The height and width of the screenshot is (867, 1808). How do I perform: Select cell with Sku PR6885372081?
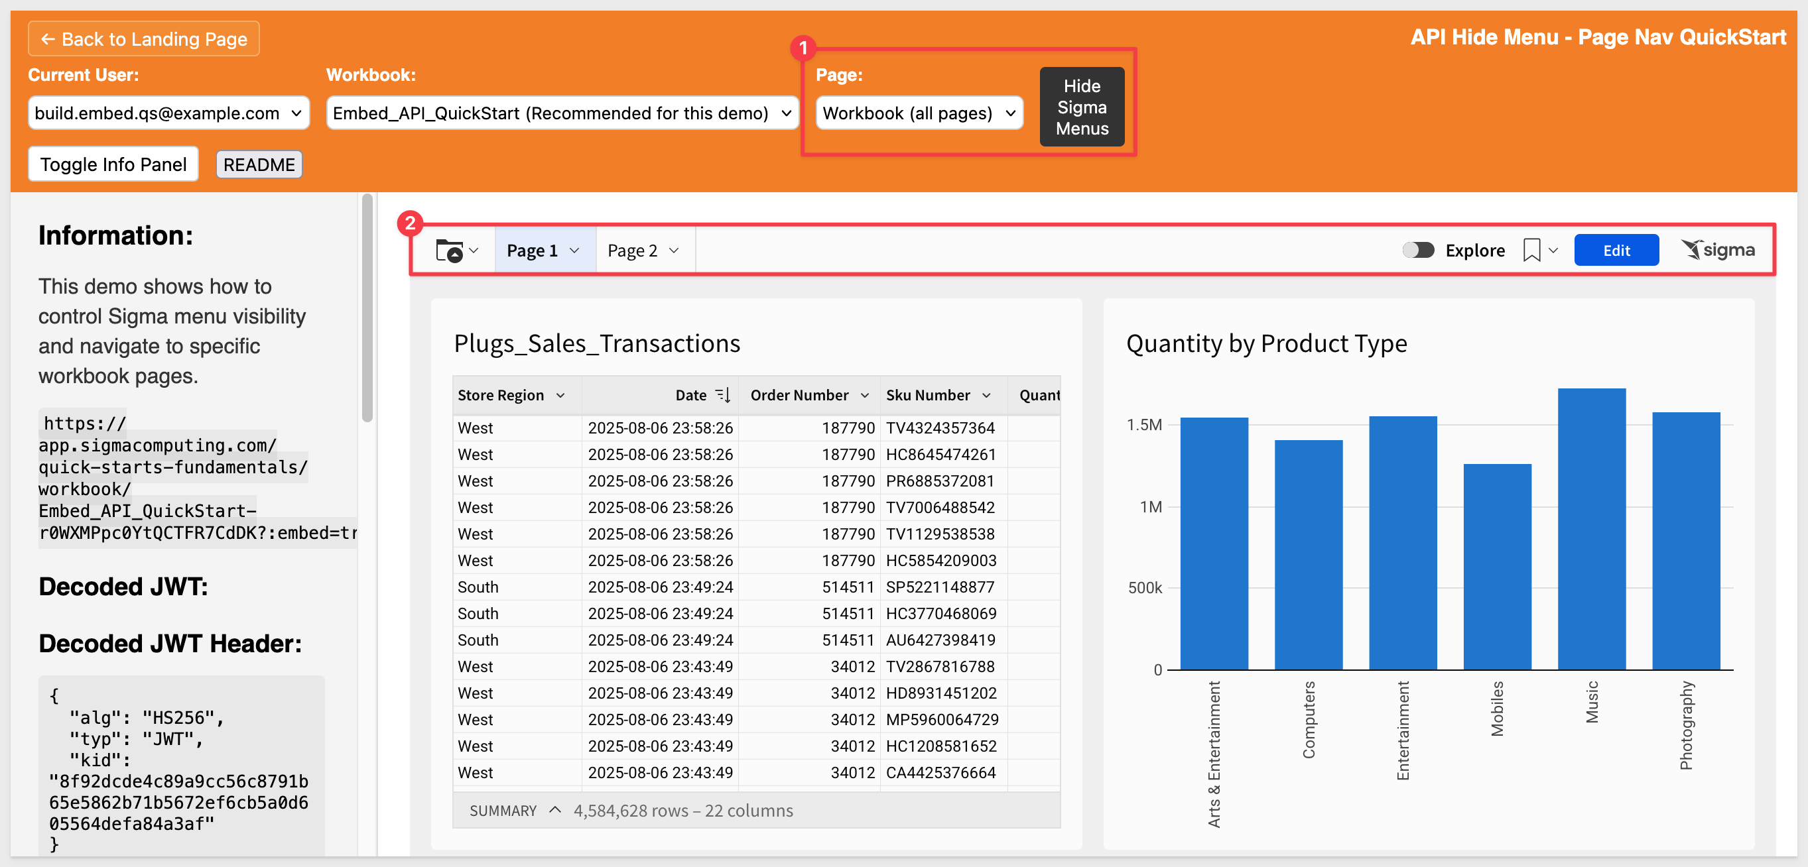[942, 481]
